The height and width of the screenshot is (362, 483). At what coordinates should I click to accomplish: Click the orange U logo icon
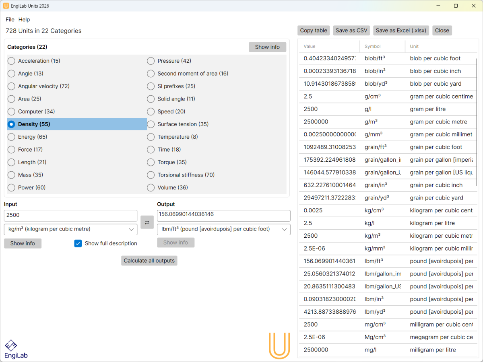coord(279,345)
